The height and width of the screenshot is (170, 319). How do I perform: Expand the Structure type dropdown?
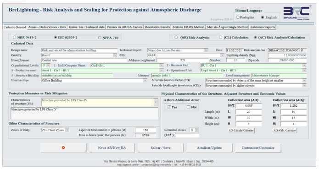click(145, 81)
